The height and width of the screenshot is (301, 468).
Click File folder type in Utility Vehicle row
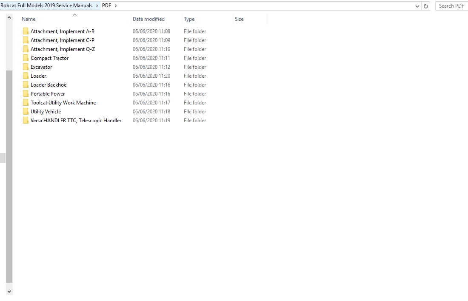click(195, 112)
